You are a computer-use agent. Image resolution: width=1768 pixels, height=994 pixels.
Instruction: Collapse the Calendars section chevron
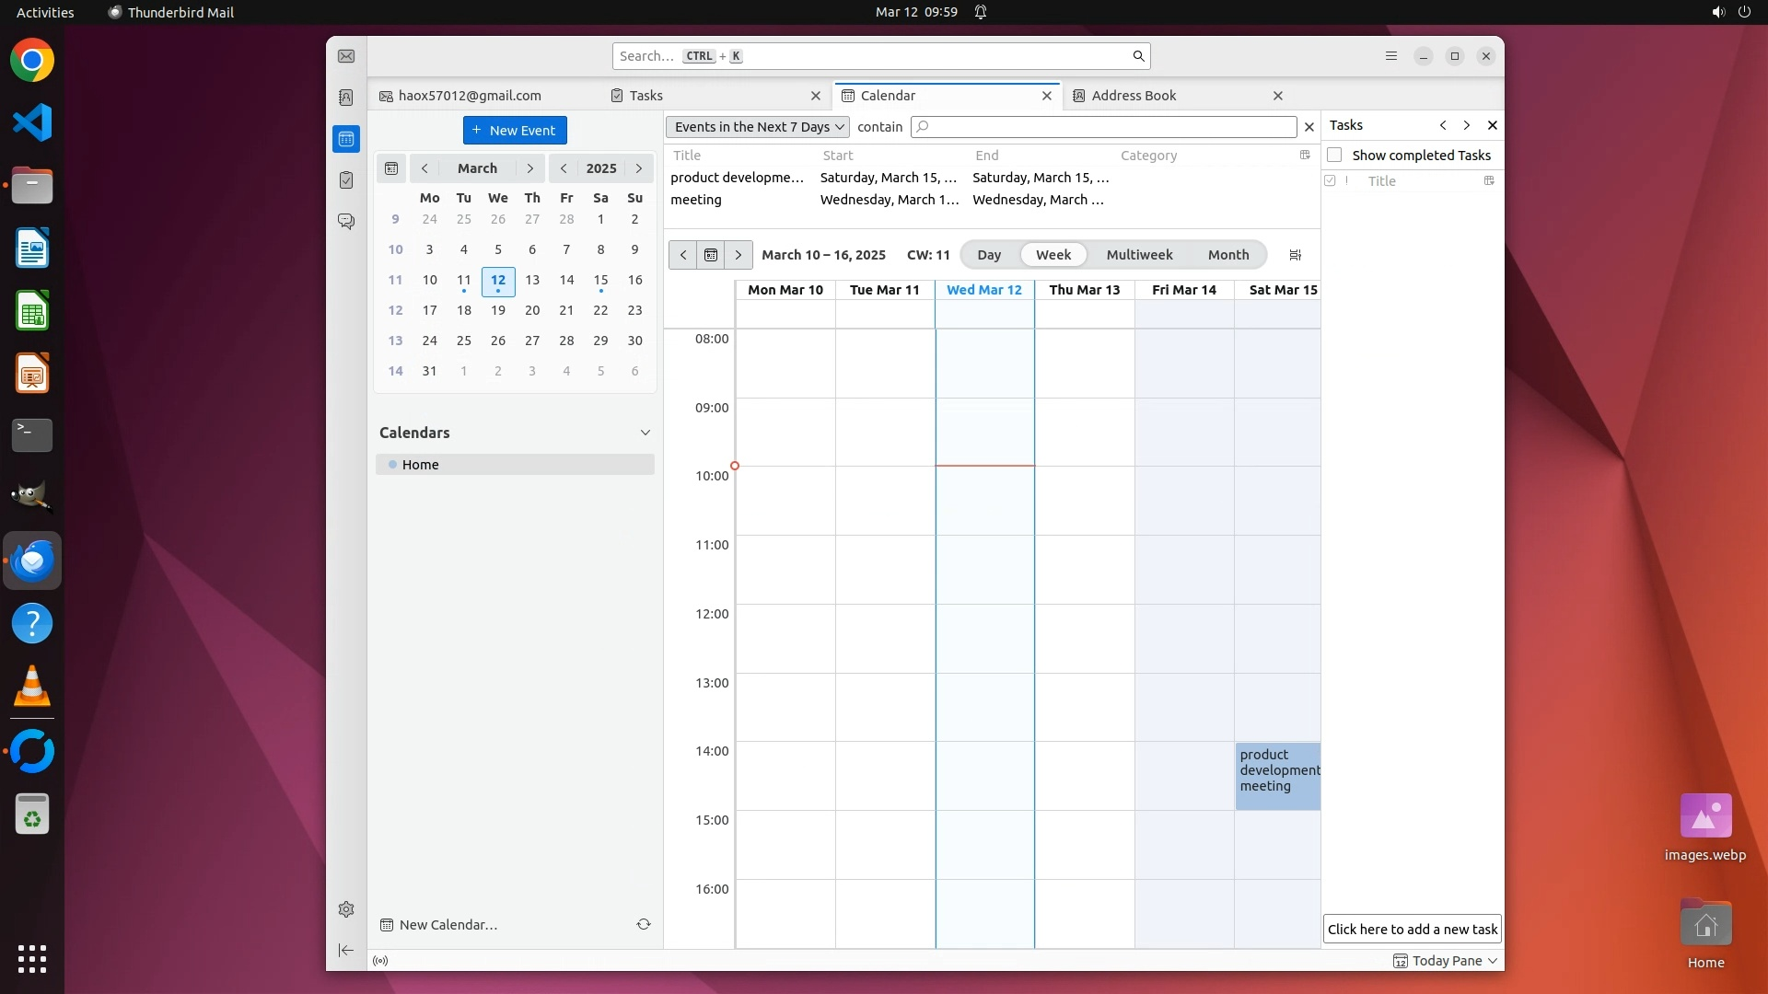click(x=645, y=433)
